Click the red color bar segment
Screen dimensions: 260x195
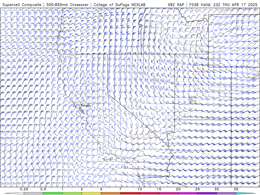point(130,193)
